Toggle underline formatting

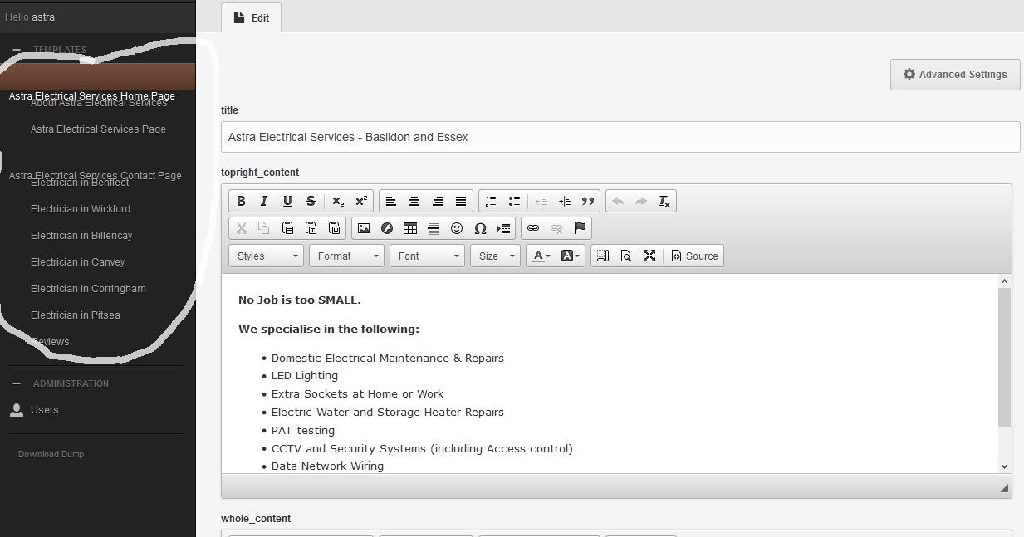pyautogui.click(x=287, y=201)
